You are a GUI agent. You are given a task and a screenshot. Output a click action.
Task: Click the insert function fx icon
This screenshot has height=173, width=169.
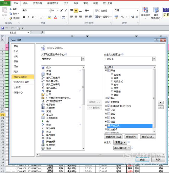click(x=42, y=32)
